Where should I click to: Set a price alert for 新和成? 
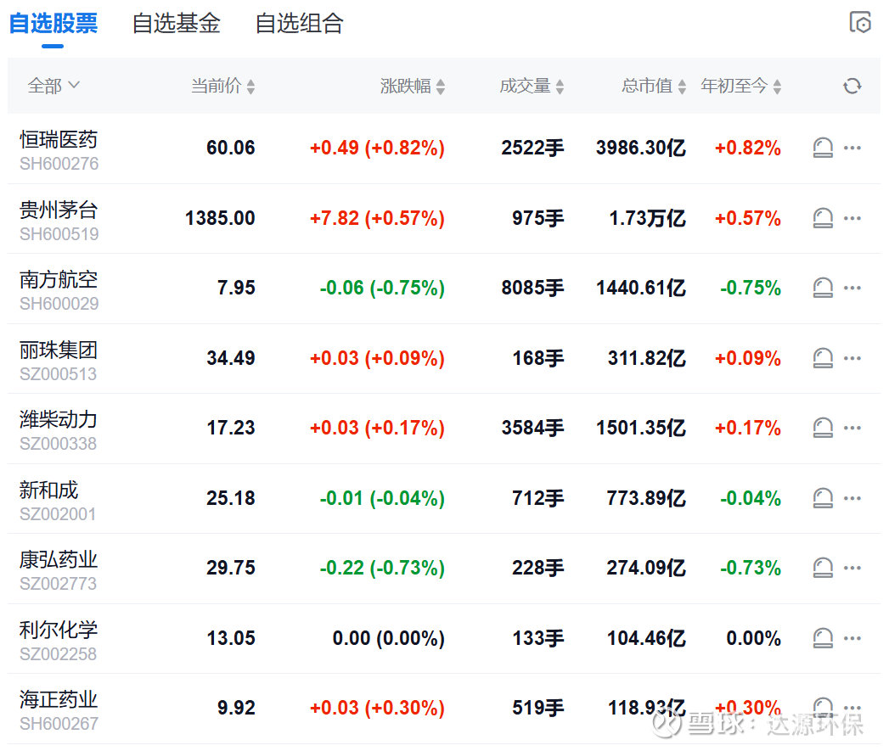(x=823, y=498)
